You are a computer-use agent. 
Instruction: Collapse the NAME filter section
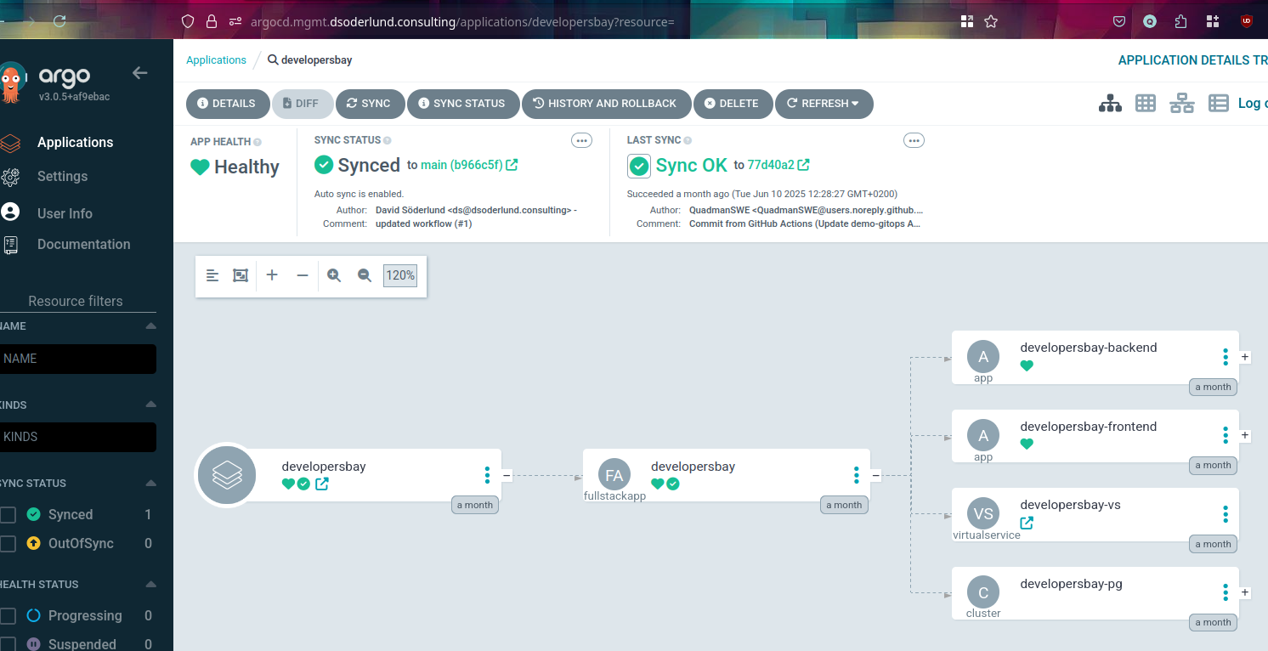tap(150, 326)
